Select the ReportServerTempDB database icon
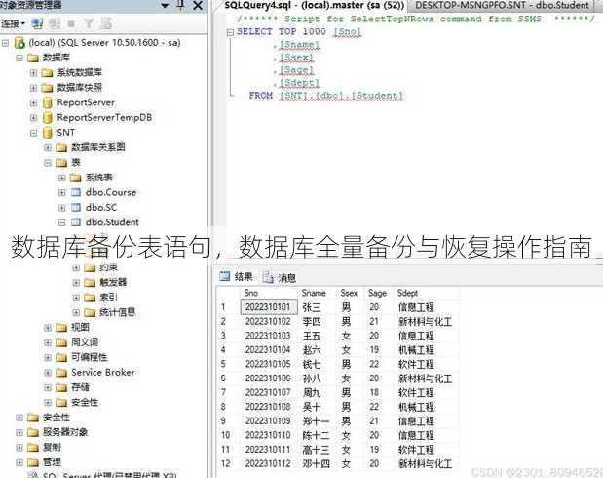The width and height of the screenshot is (603, 478). point(48,117)
